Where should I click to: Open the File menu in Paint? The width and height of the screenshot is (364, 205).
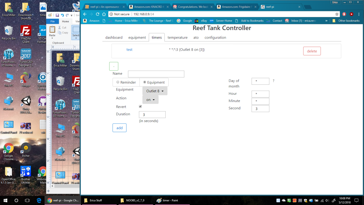pyautogui.click(x=52, y=22)
